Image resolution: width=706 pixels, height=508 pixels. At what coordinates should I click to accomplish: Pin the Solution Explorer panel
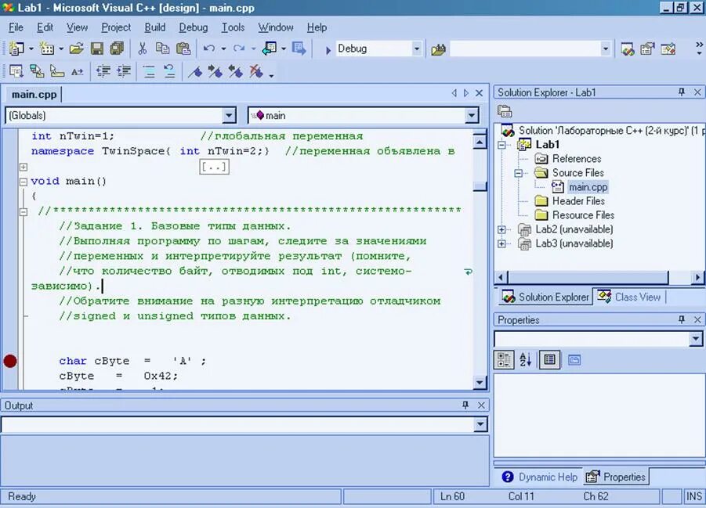click(x=682, y=92)
